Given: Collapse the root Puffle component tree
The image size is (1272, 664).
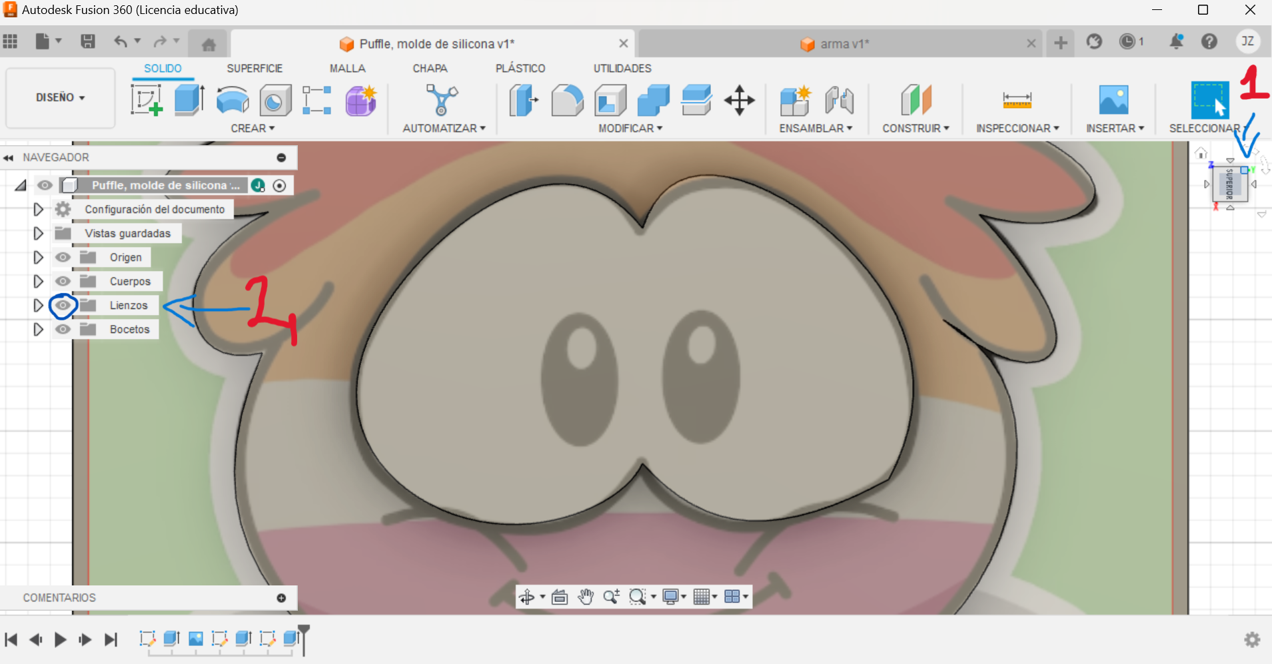Looking at the screenshot, I should [x=21, y=185].
